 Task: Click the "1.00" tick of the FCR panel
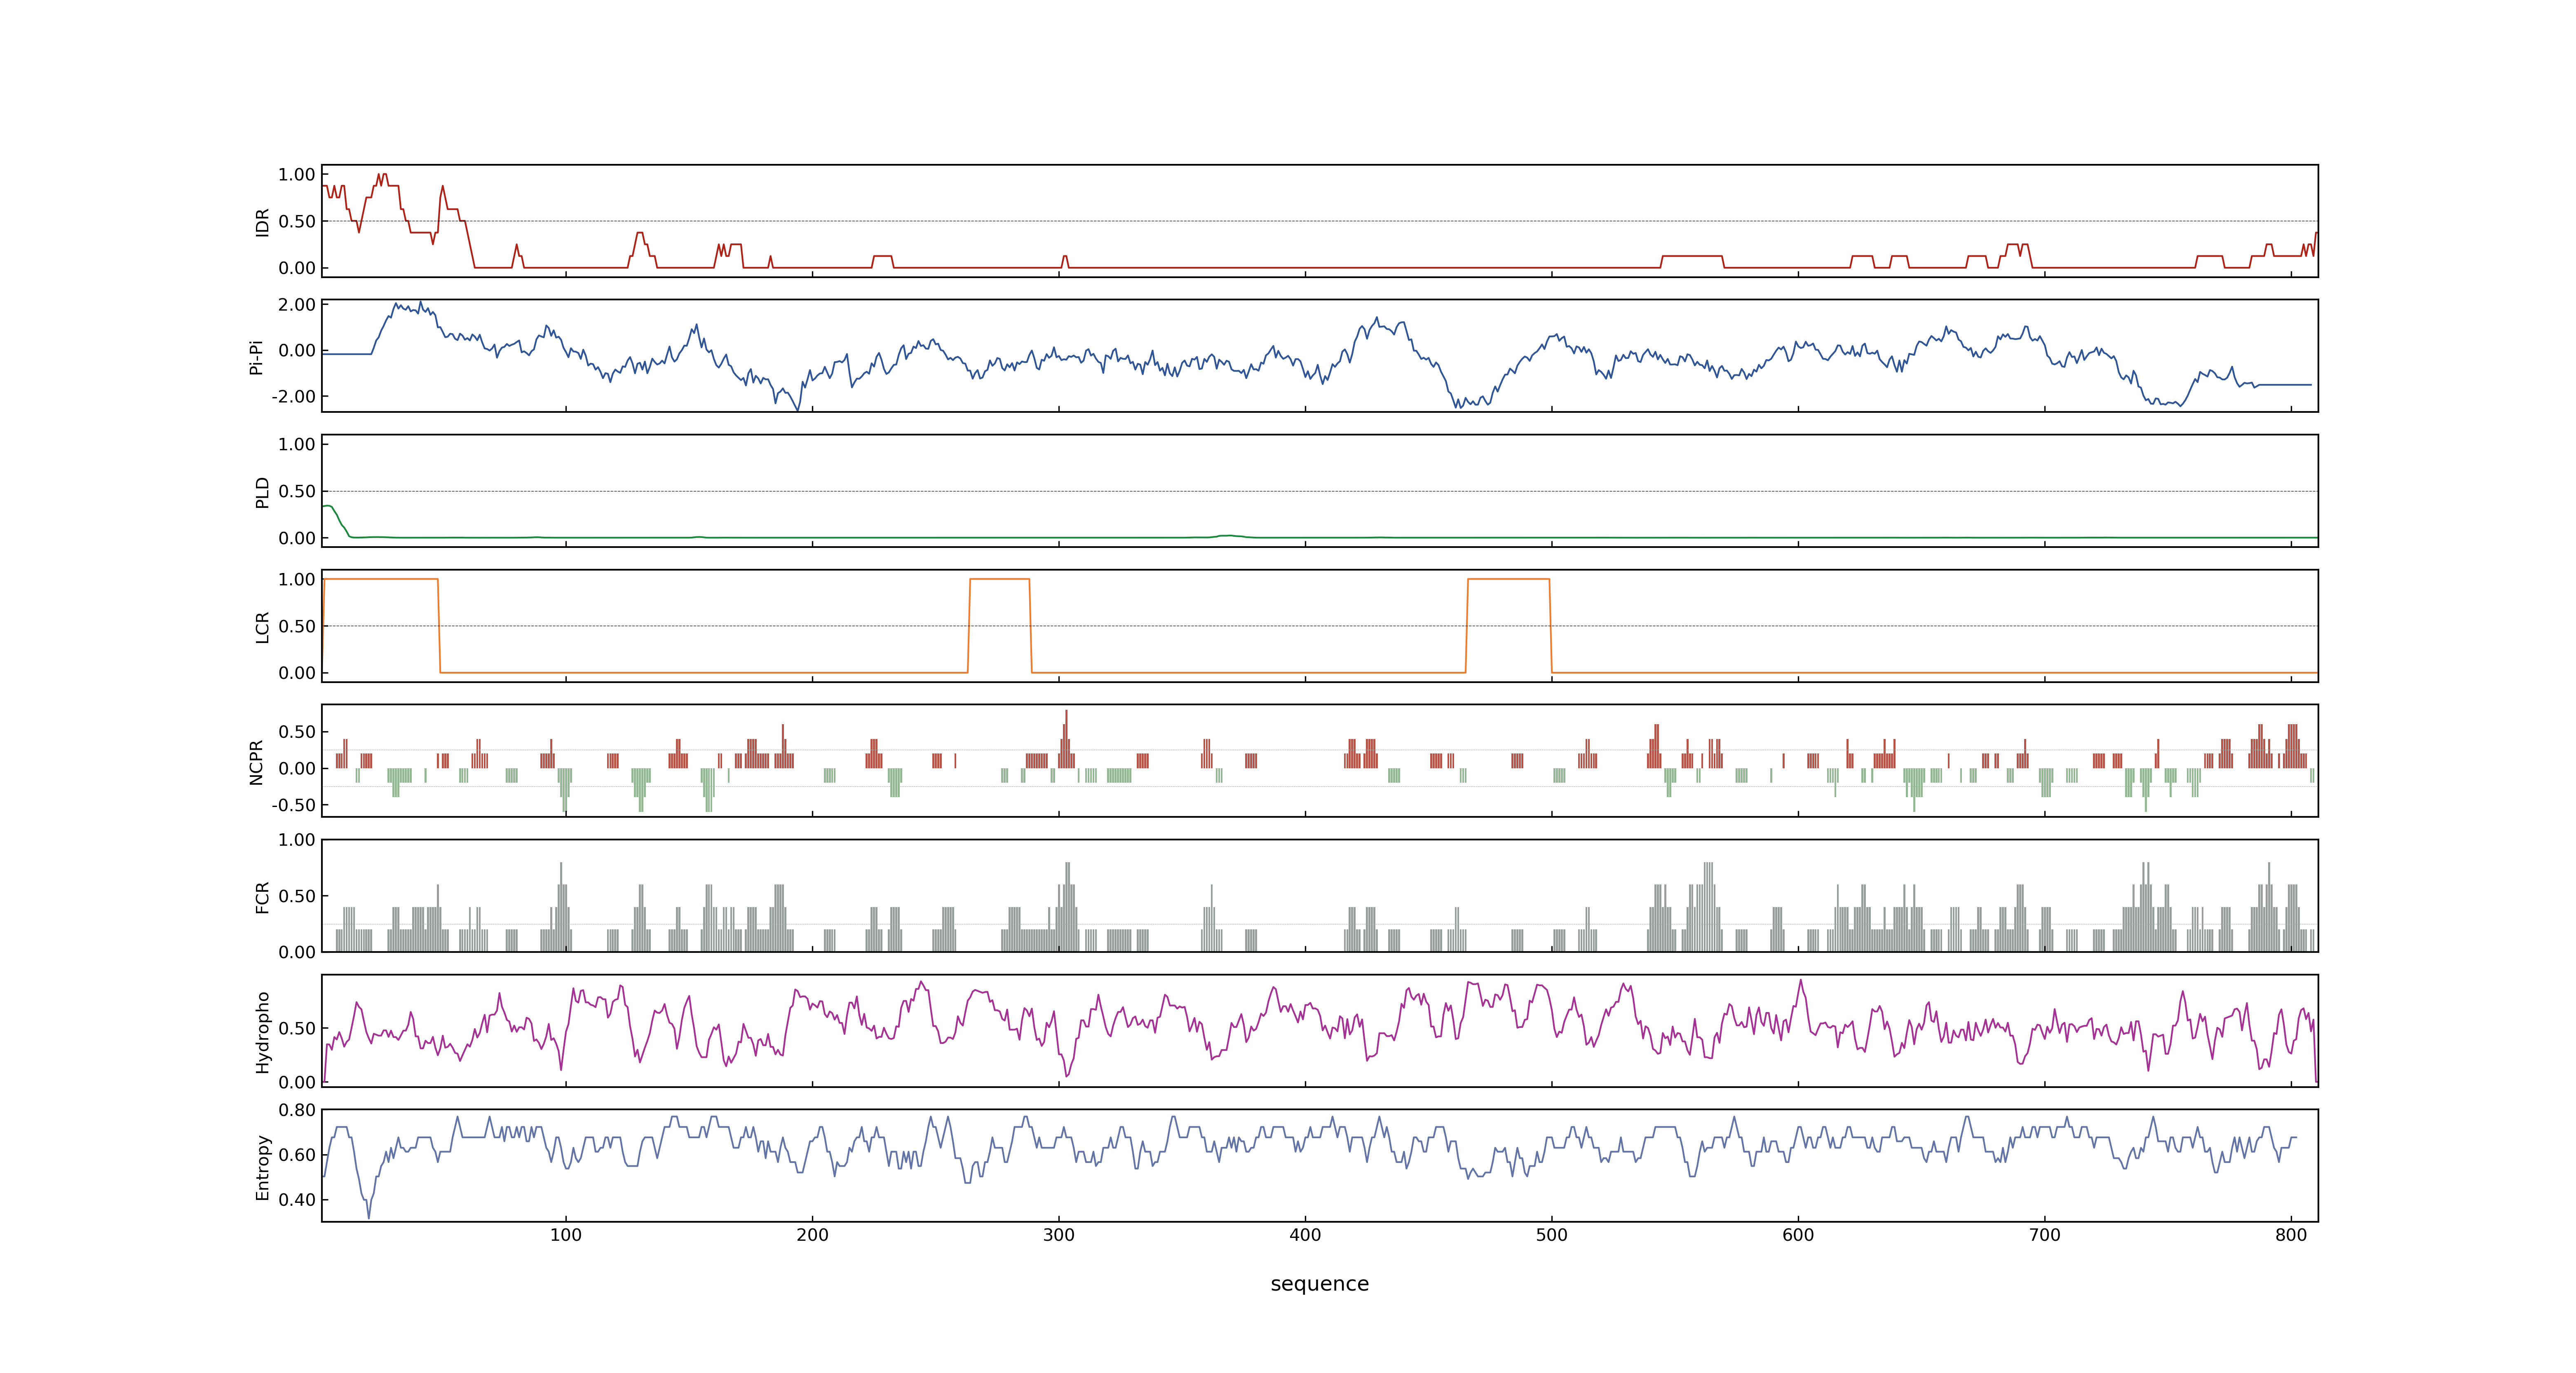(x=297, y=840)
